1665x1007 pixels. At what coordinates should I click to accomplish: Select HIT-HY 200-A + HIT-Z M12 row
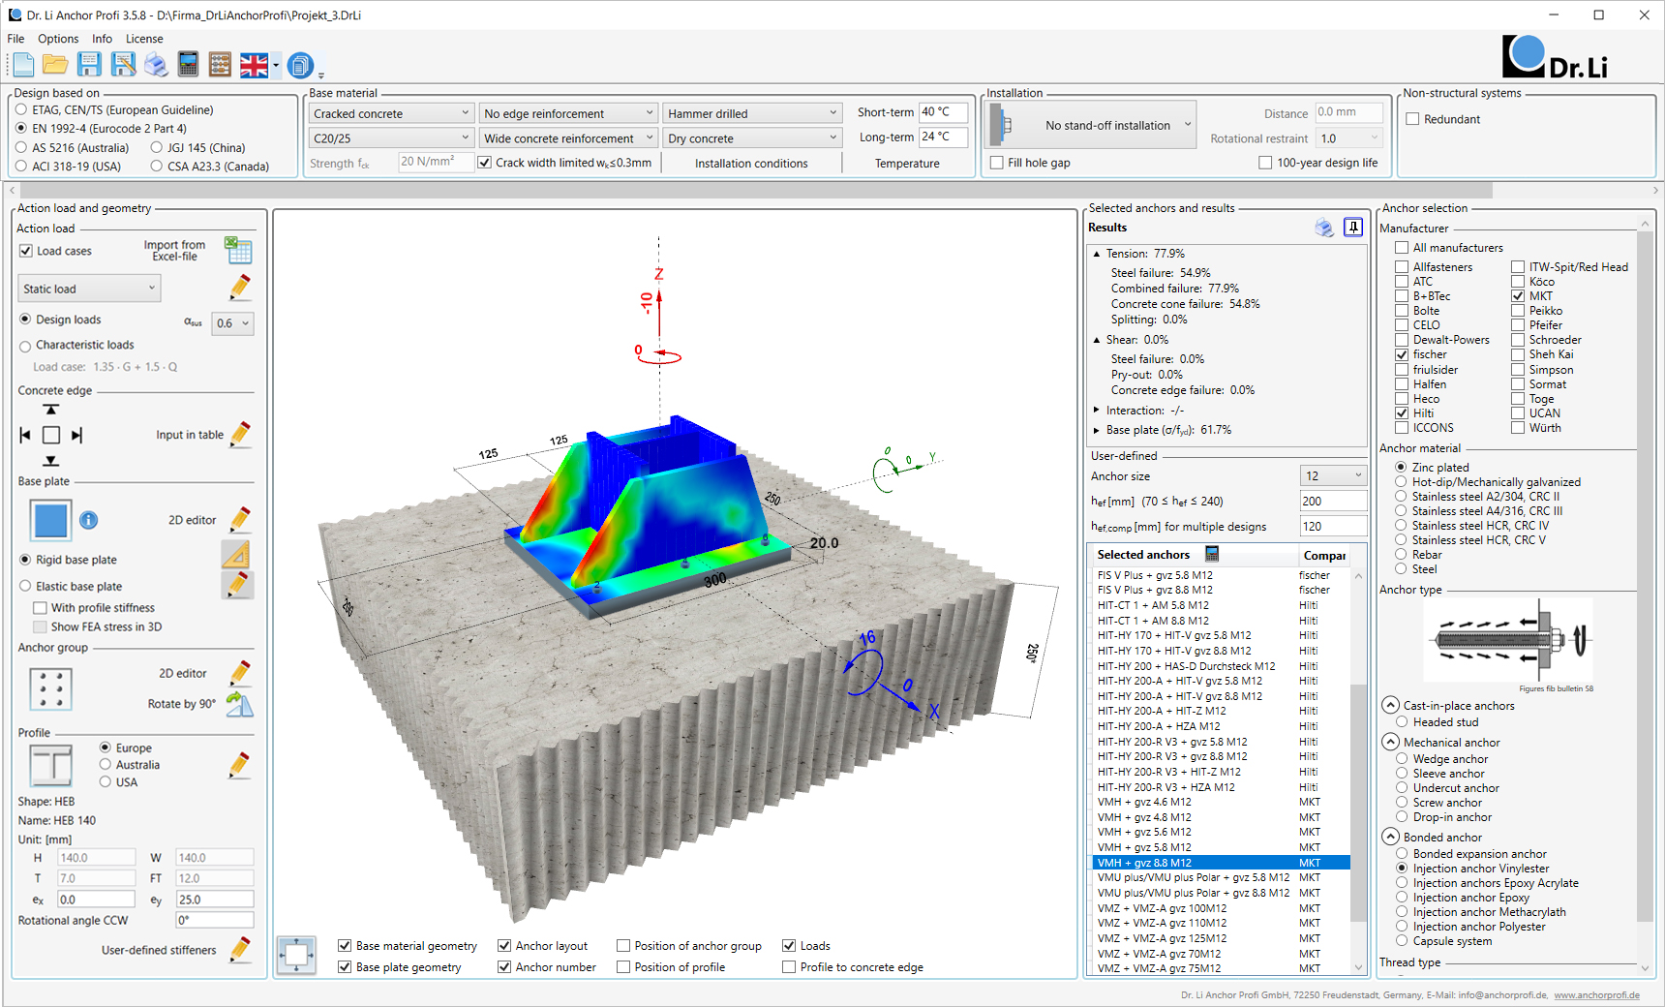pos(1222,711)
